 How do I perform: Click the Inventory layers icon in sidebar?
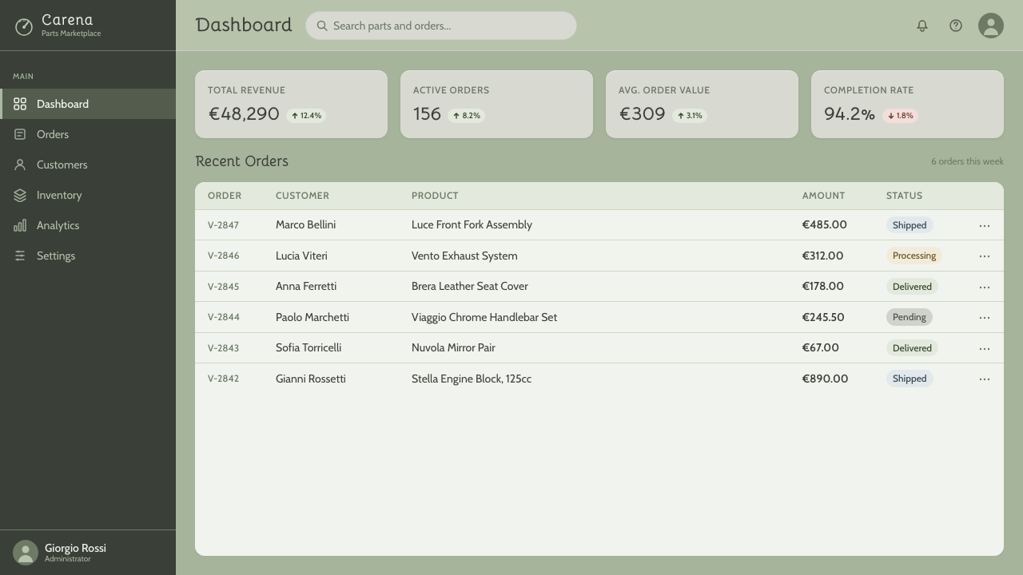pyautogui.click(x=20, y=195)
